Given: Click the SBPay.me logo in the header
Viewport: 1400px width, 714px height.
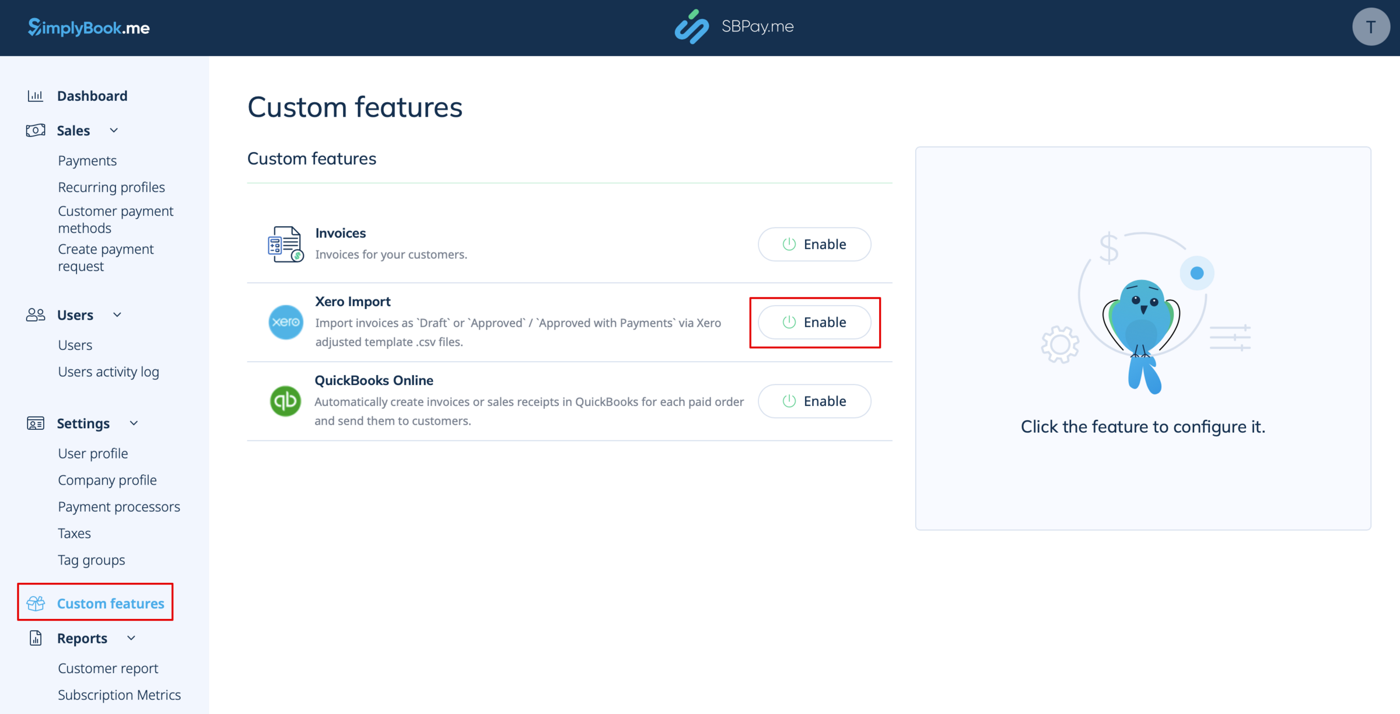Looking at the screenshot, I should pos(734,26).
